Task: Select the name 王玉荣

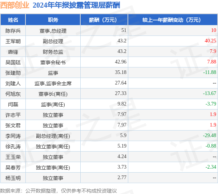Action: click(x=13, y=157)
